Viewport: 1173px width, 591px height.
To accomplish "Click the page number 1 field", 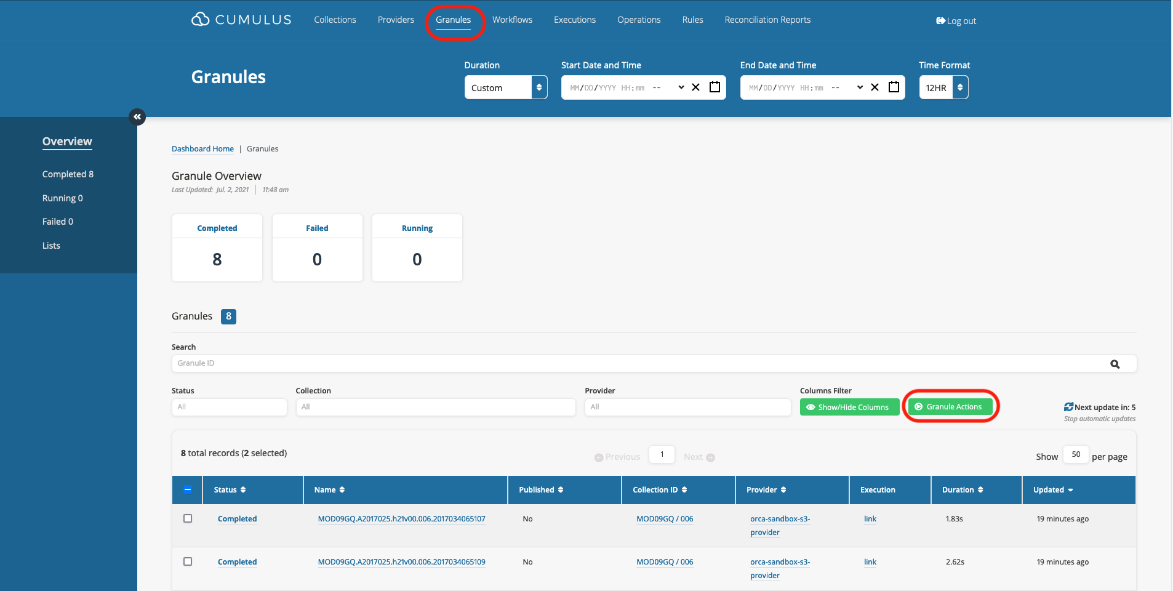I will pyautogui.click(x=662, y=454).
